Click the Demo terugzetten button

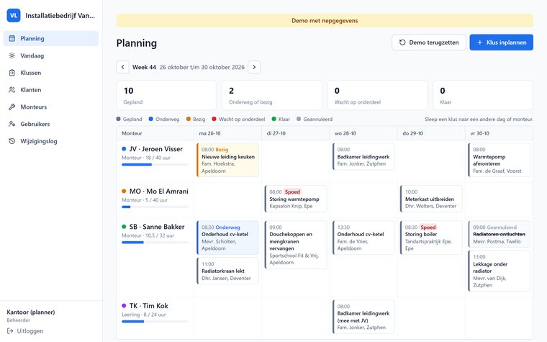click(429, 42)
